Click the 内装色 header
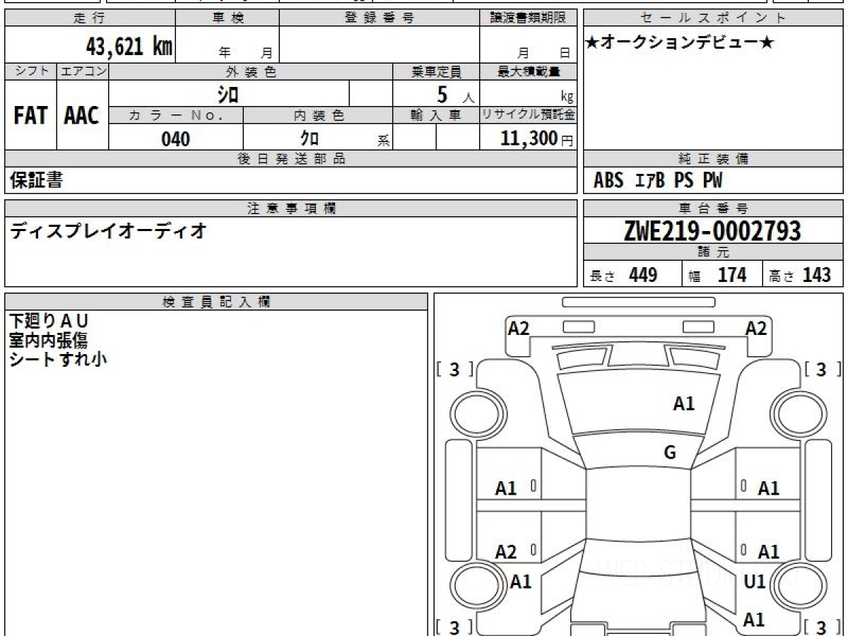Image resolution: width=848 pixels, height=636 pixels. point(318,115)
